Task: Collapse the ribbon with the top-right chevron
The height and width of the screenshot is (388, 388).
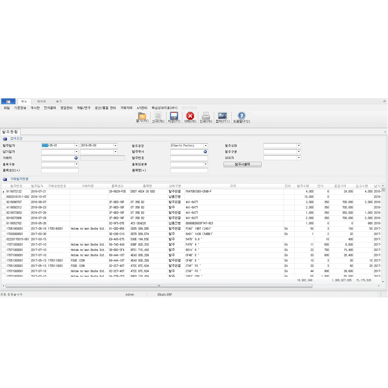Action: tap(384, 101)
